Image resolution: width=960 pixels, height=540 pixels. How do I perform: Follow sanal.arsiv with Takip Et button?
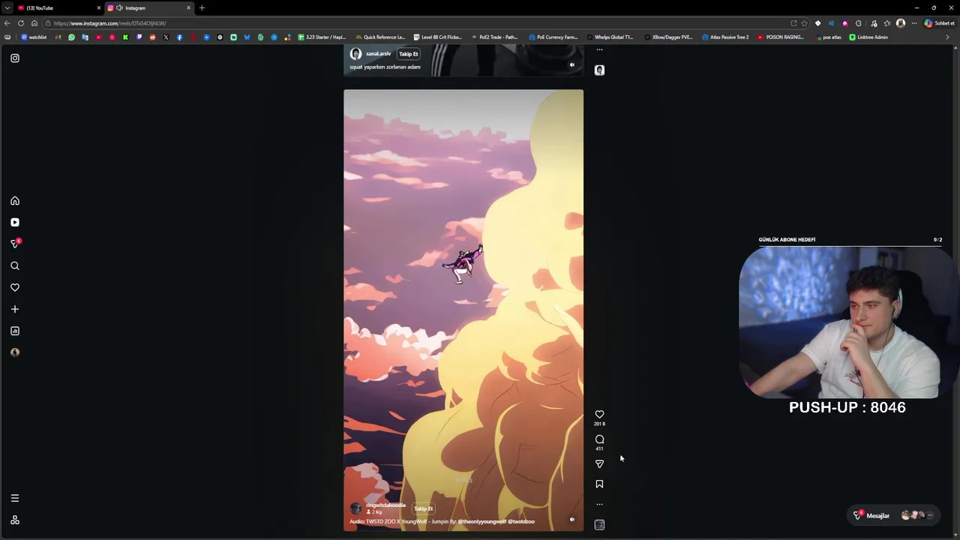pos(408,54)
